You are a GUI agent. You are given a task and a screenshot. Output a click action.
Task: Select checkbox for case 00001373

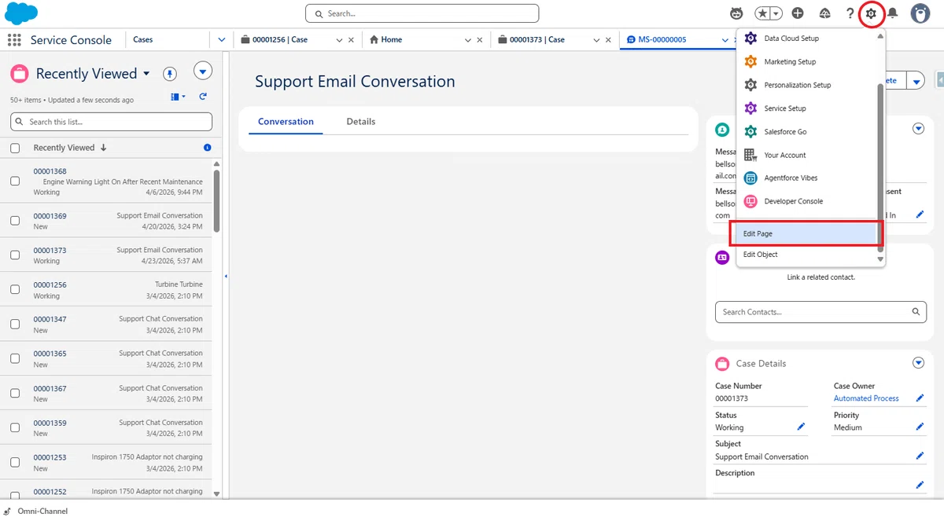click(x=15, y=255)
